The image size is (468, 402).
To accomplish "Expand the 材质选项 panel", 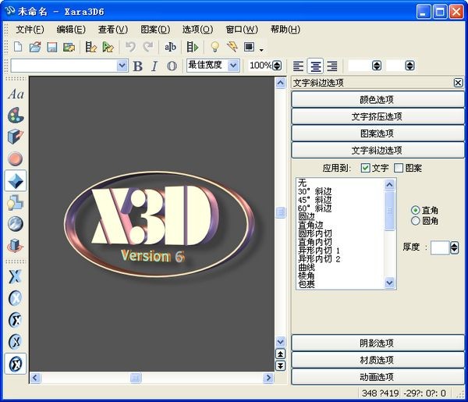I will point(378,360).
